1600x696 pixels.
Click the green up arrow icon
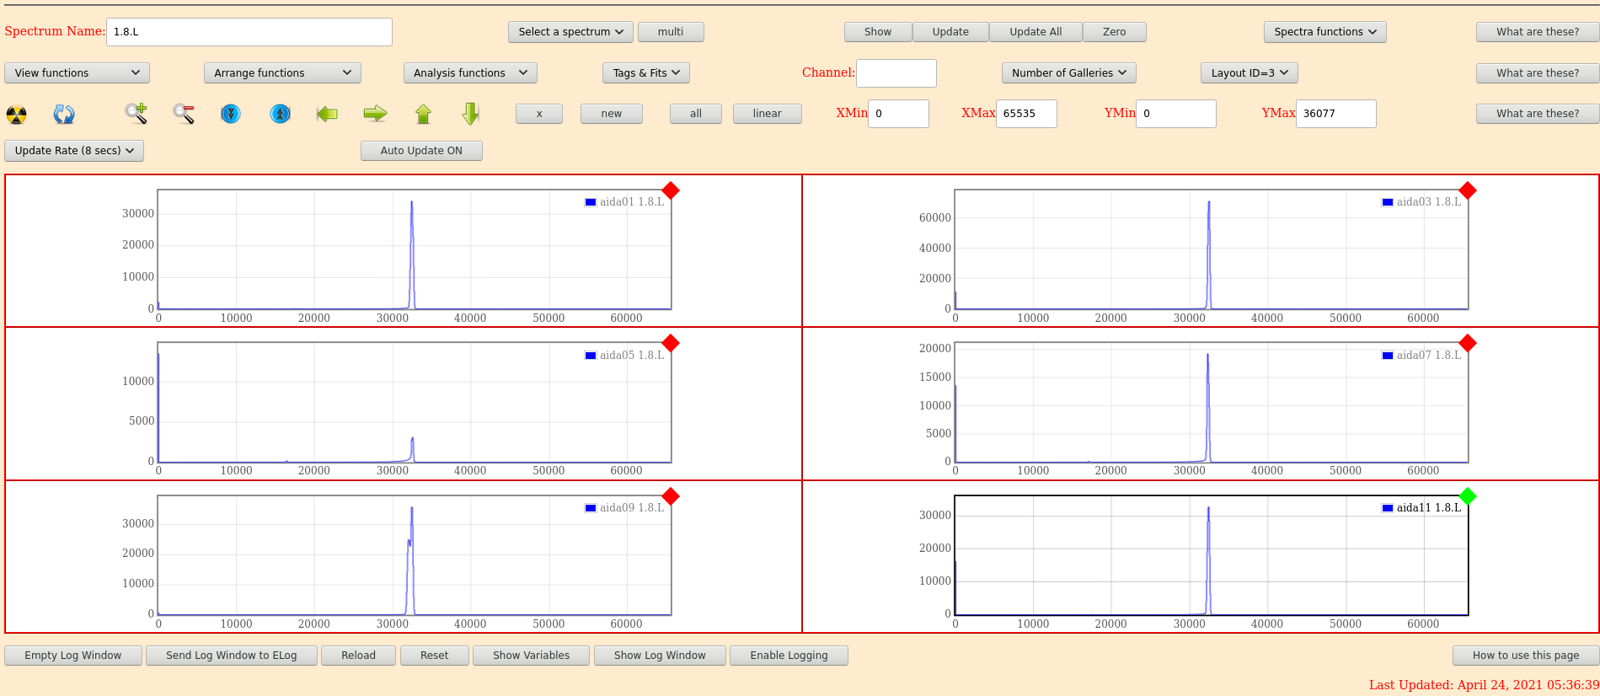423,113
